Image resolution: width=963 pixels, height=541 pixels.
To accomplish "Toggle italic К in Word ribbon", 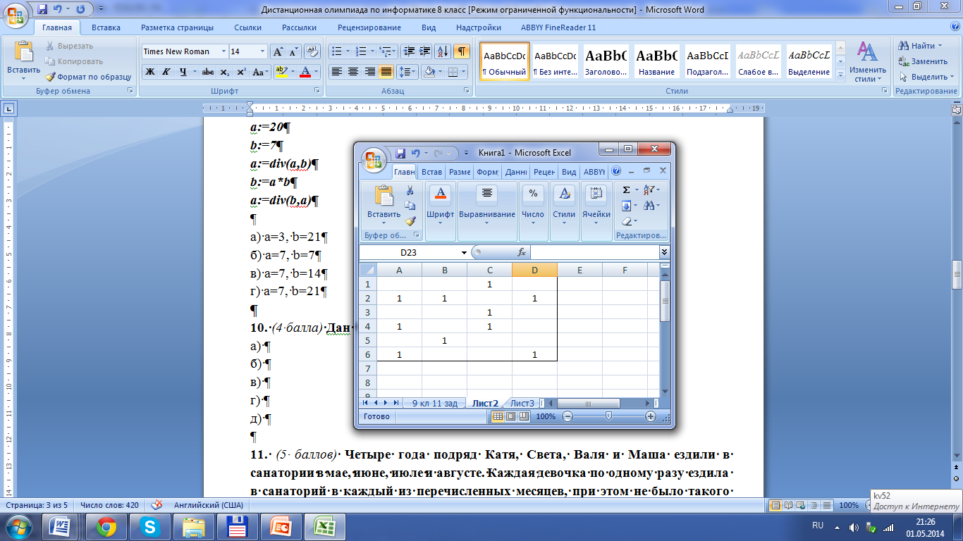I will click(x=166, y=72).
